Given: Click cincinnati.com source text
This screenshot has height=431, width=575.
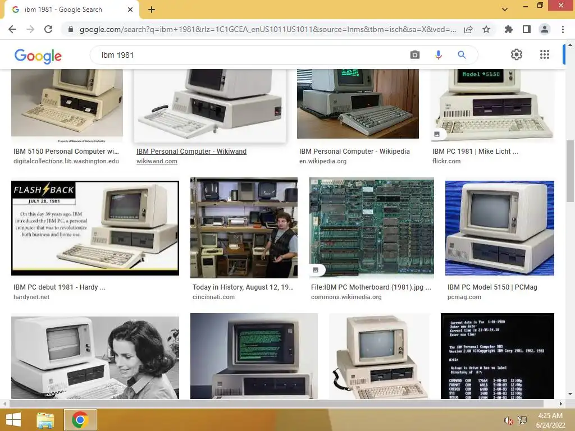Looking at the screenshot, I should (x=213, y=297).
